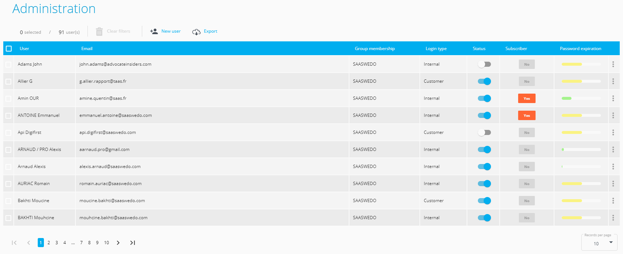This screenshot has width=623, height=254.
Task: Click the Export cloud download icon
Action: pyautogui.click(x=196, y=32)
